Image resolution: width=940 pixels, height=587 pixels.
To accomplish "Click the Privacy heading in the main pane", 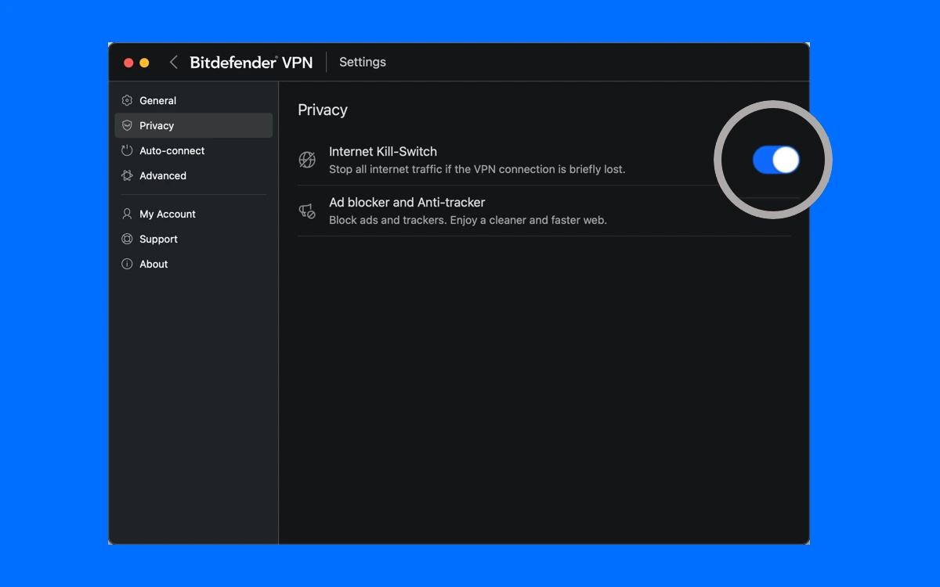I will tap(323, 110).
